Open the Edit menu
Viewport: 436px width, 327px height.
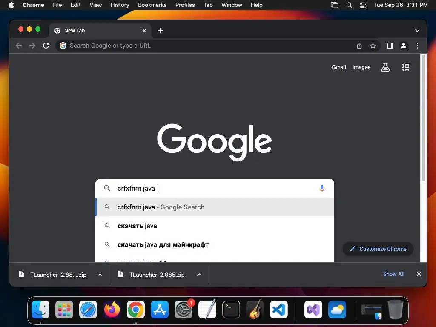click(x=75, y=5)
